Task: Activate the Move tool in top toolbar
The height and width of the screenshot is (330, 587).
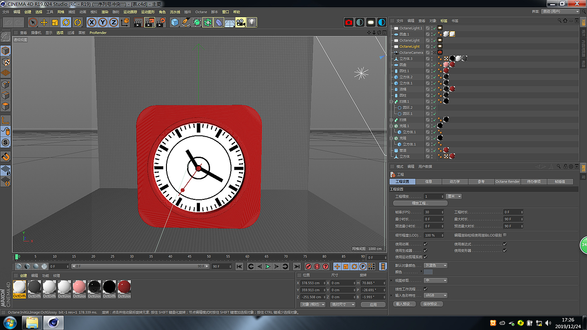Action: point(44,22)
